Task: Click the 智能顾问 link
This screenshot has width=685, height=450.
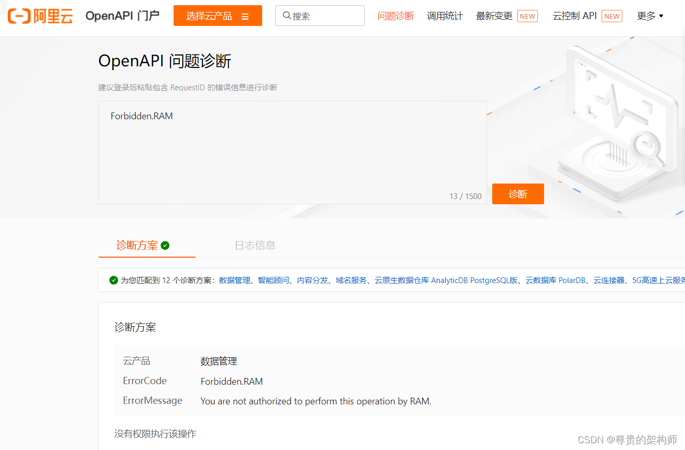Action: click(274, 280)
